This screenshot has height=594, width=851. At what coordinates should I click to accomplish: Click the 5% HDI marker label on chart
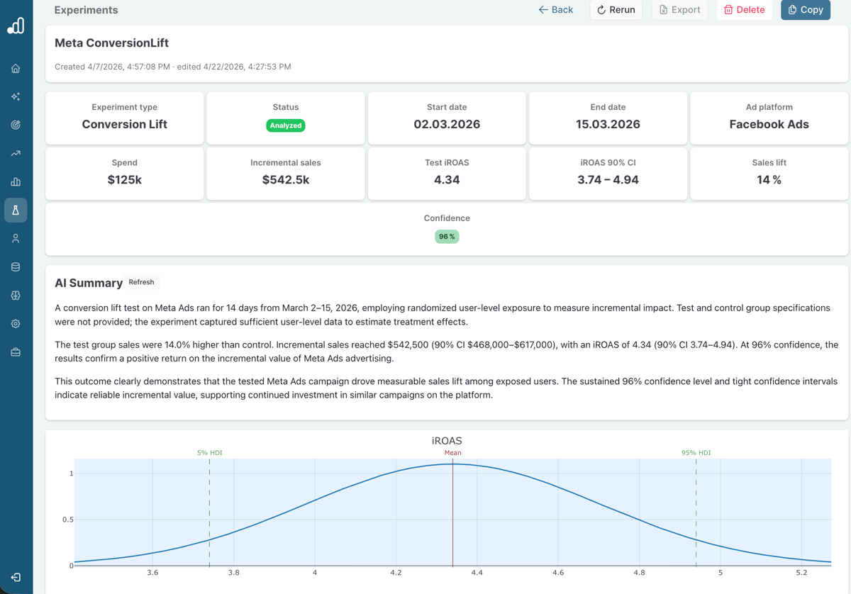(x=209, y=452)
